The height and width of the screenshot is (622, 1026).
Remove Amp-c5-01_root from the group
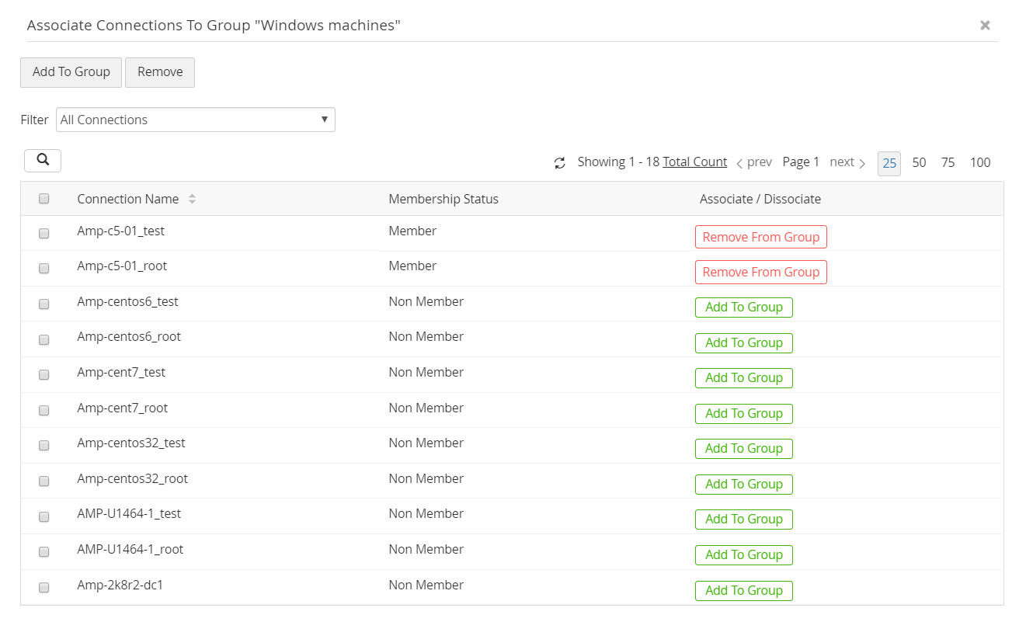(760, 273)
